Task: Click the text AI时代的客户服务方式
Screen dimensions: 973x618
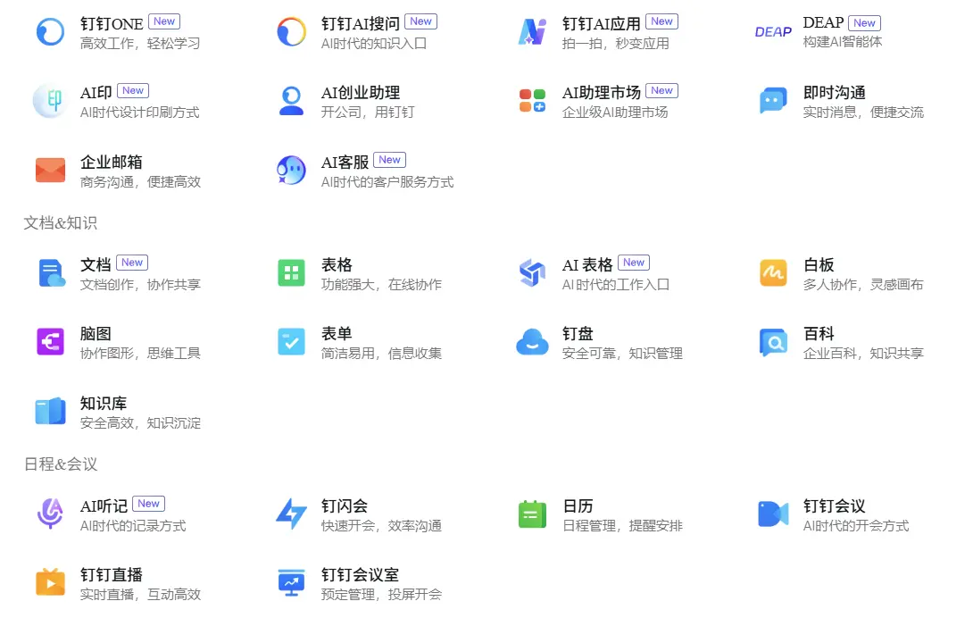Action: (x=387, y=182)
